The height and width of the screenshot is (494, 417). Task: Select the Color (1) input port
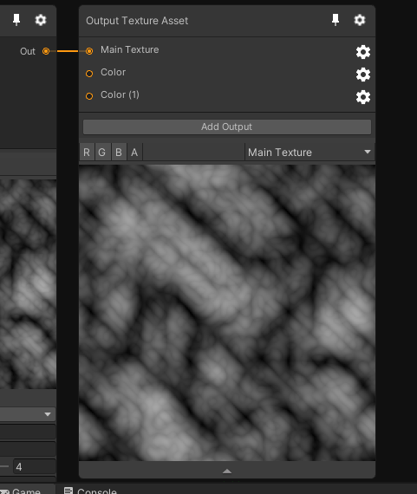(x=89, y=96)
